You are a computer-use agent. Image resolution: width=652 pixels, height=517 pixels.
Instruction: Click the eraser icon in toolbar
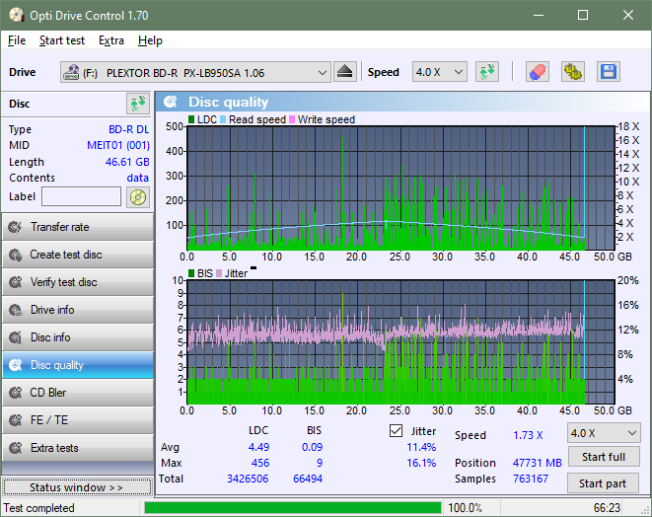pos(537,72)
